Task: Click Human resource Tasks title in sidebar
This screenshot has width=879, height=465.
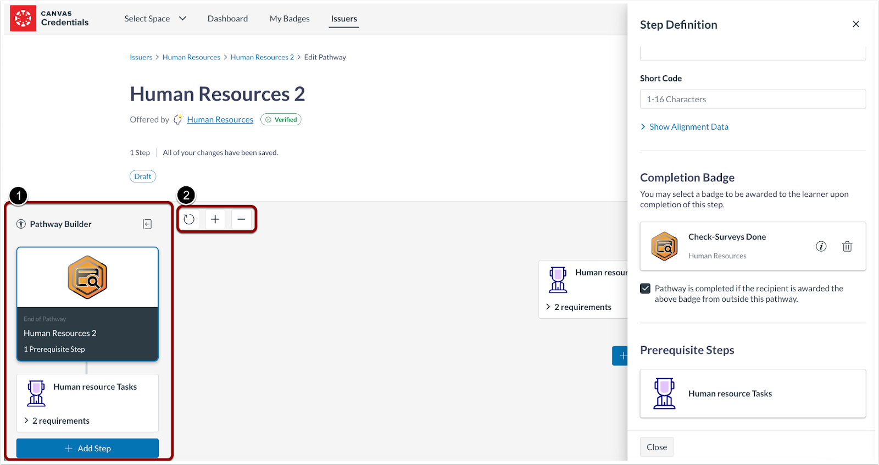Action: point(95,387)
